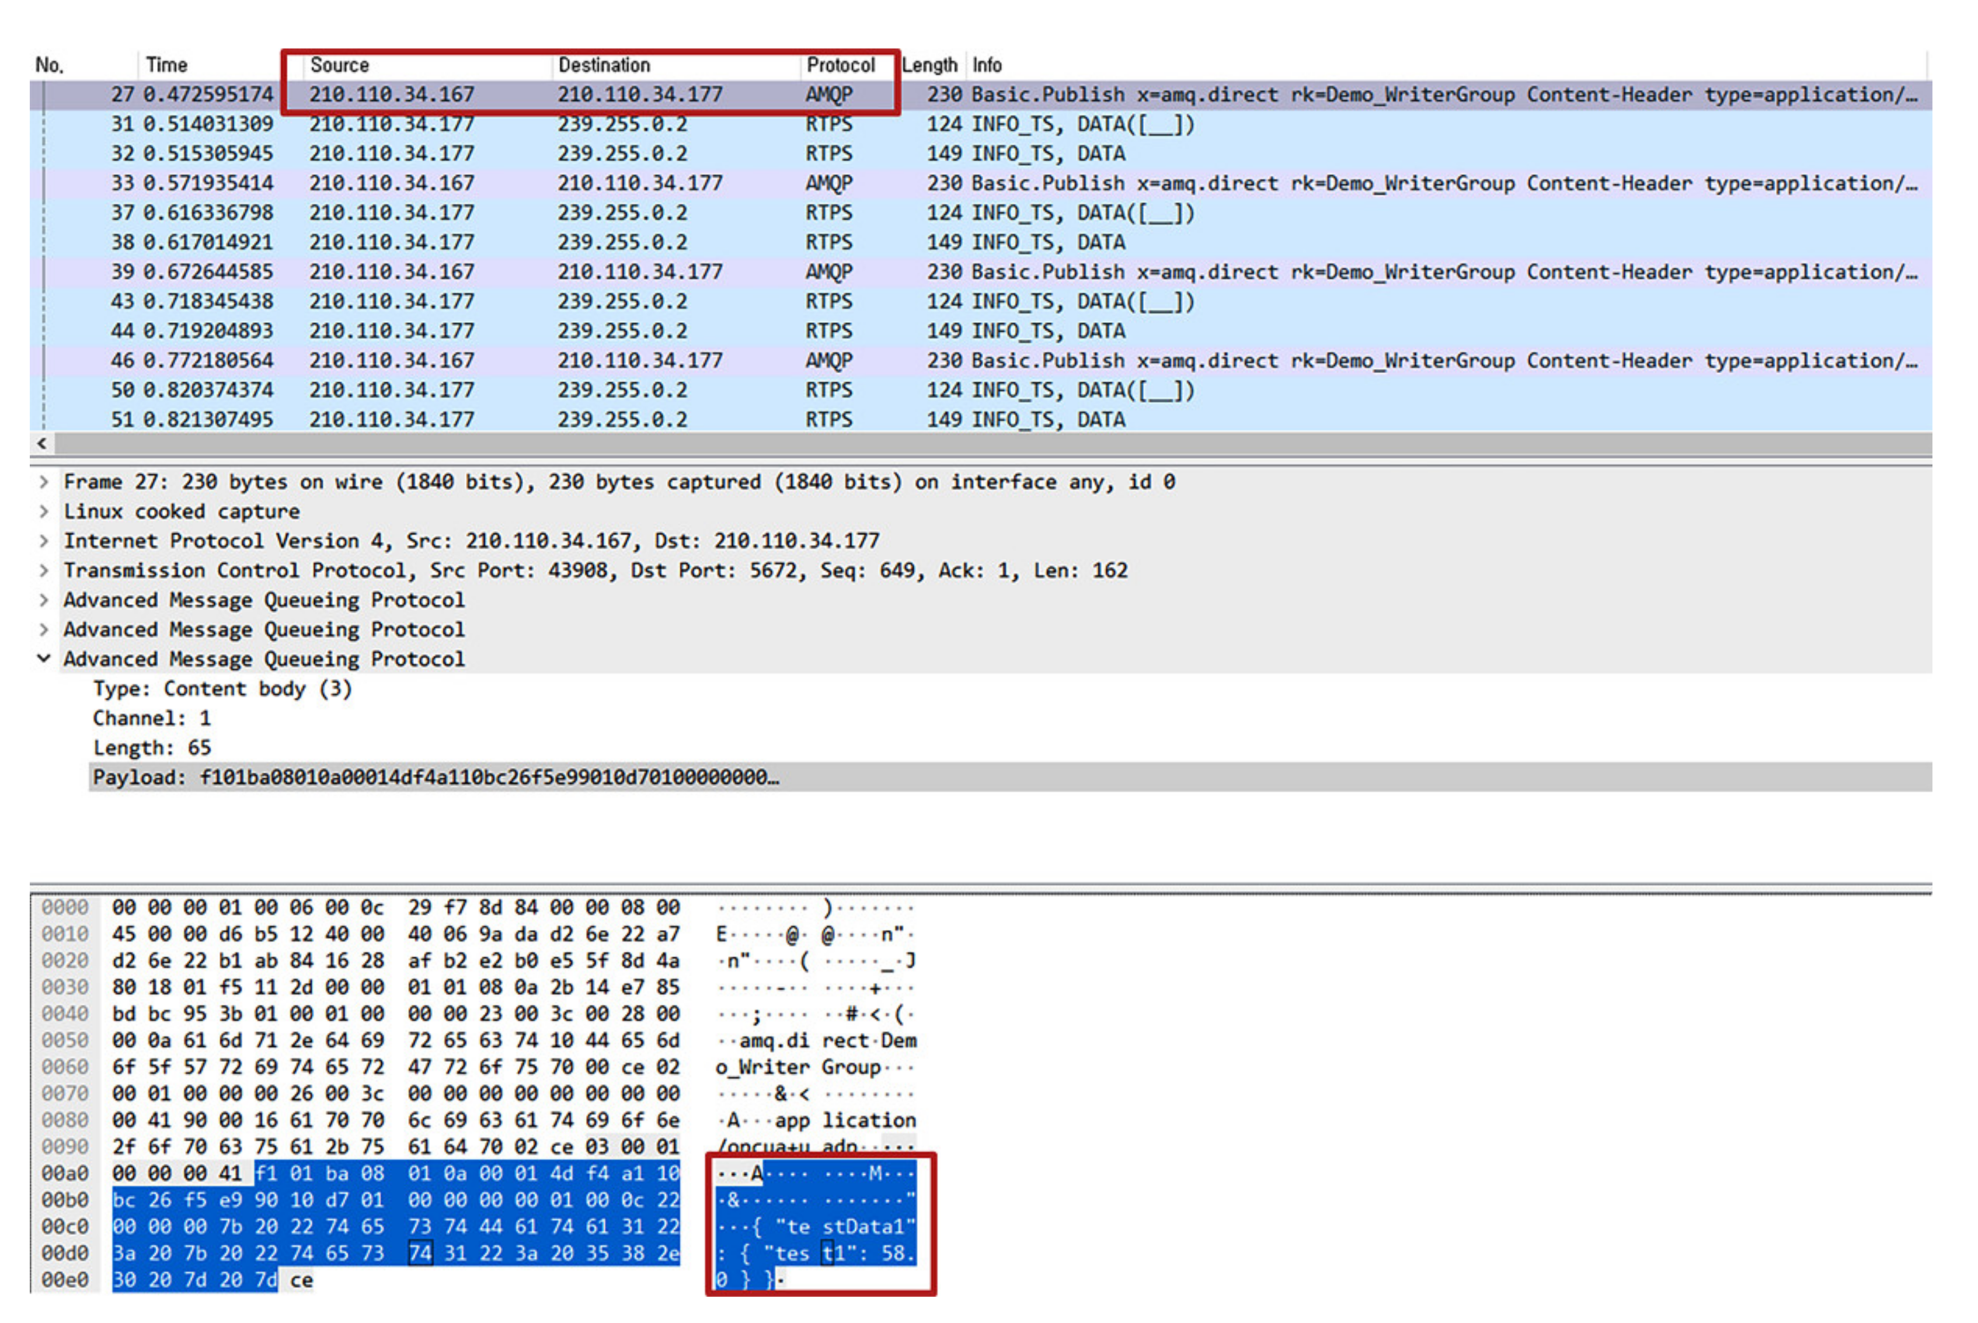Image resolution: width=1978 pixels, height=1323 pixels.
Task: Select the Payload field in details
Action: point(1009,777)
